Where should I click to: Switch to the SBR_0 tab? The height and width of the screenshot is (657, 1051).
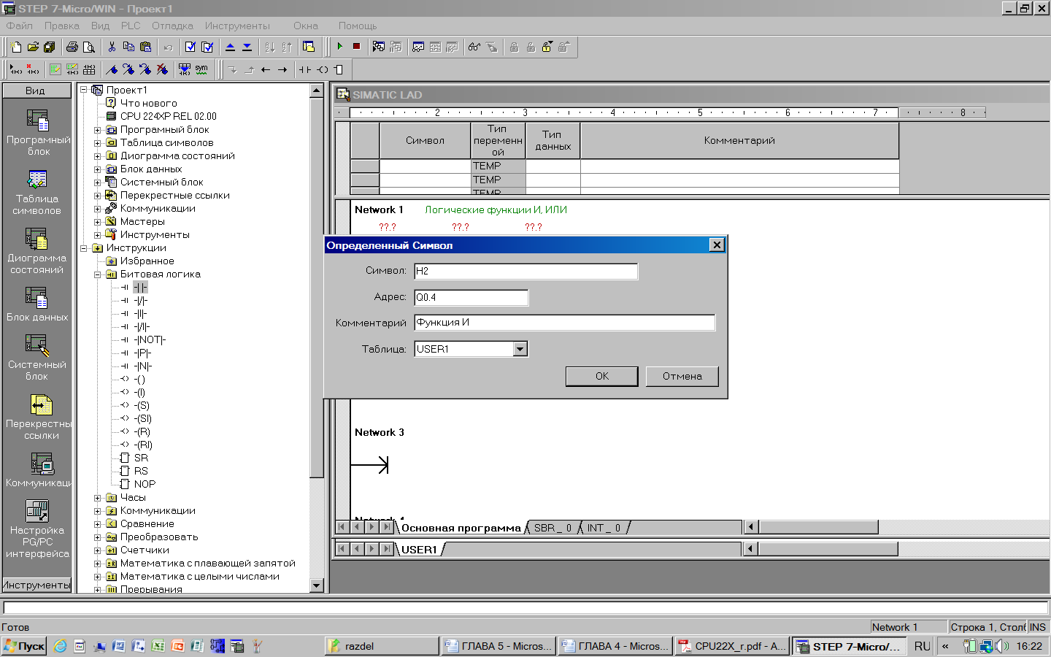(x=552, y=528)
